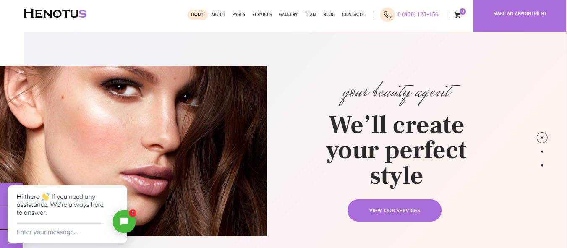Open the Pages menu
Screen dimensions: 567x248
point(239,15)
